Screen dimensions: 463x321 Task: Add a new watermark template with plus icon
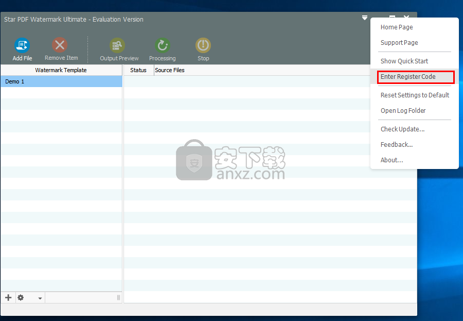coord(8,297)
